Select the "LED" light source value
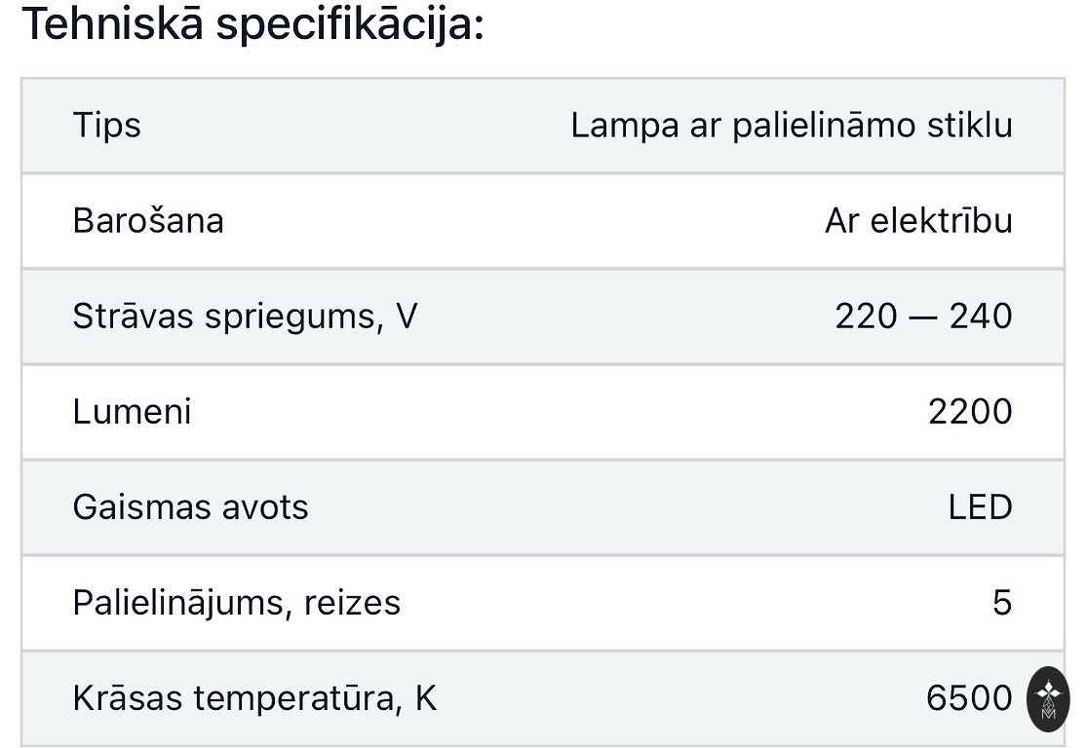The image size is (1086, 748). click(980, 507)
